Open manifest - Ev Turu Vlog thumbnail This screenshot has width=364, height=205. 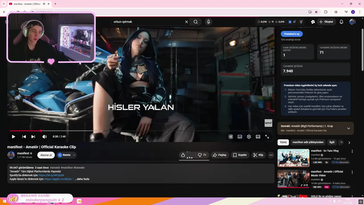coord(293,158)
